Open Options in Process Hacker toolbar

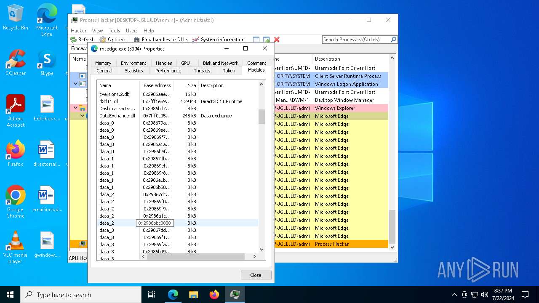[x=112, y=39]
